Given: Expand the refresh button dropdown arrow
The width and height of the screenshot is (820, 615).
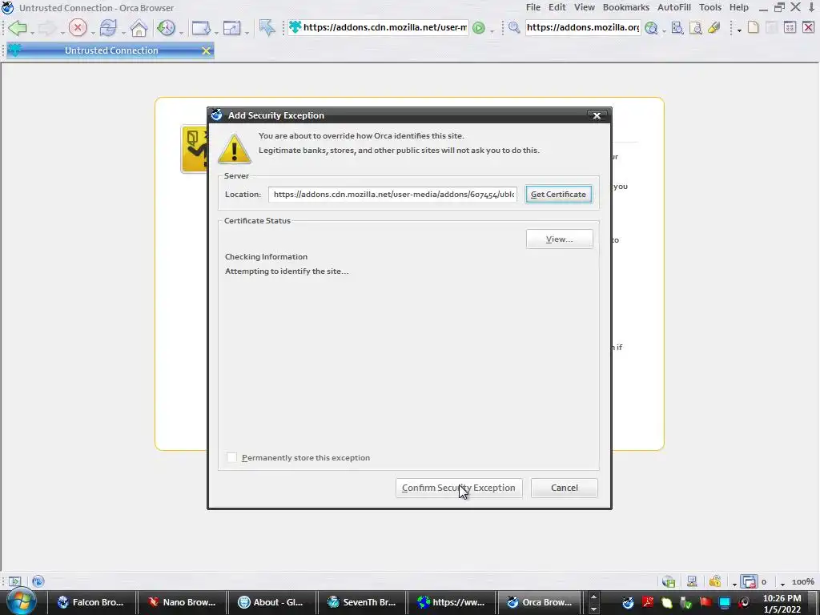Looking at the screenshot, I should [123, 32].
